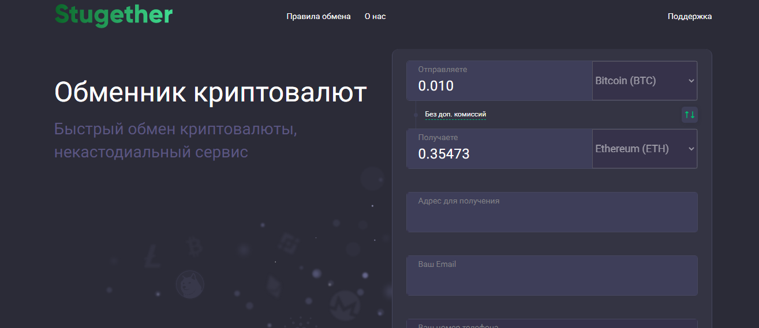
Task: Click the Быстрый обмен криптовалюты subtitle text
Action: (x=175, y=141)
